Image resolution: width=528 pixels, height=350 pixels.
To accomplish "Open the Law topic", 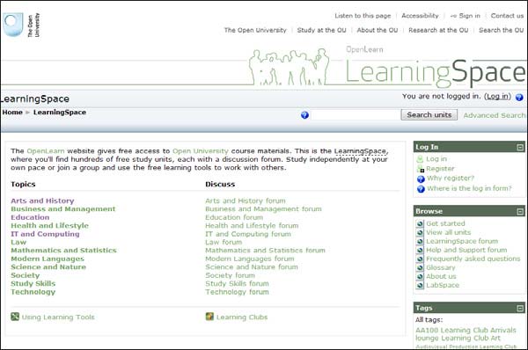I will coord(18,243).
